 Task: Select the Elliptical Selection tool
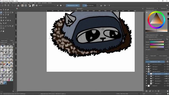click(3, 26)
